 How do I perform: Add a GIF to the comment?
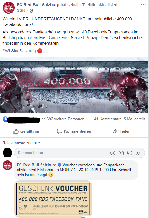[x=130, y=153]
